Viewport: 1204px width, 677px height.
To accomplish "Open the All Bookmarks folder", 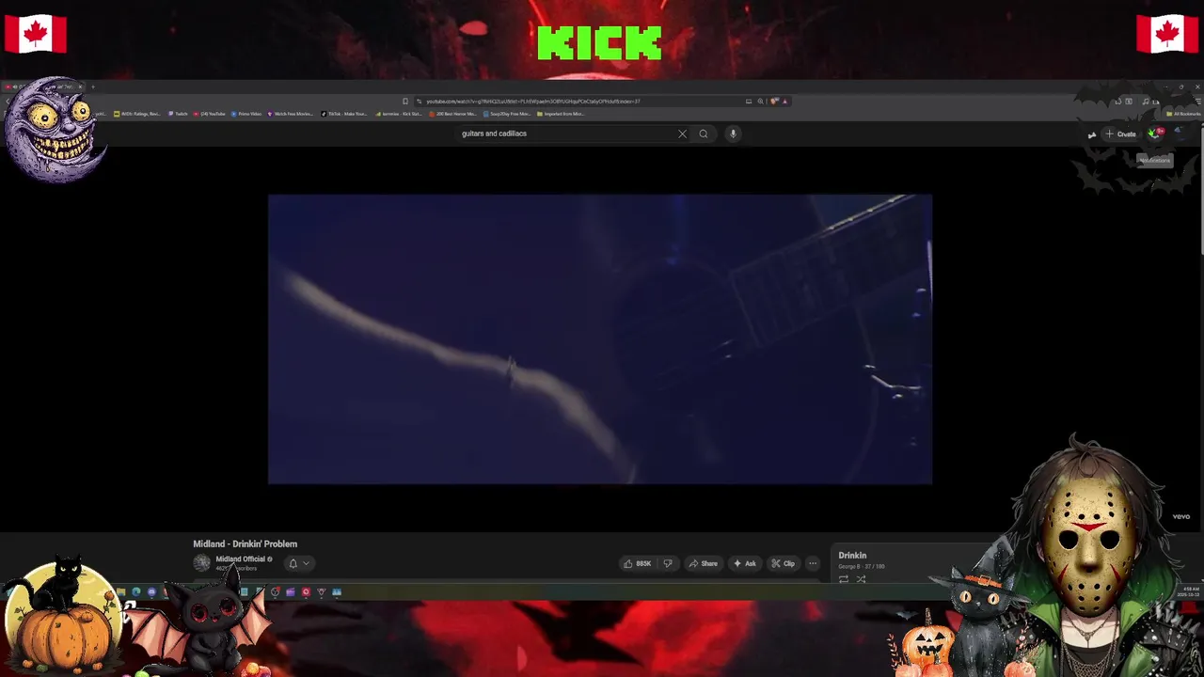I will click(1183, 114).
